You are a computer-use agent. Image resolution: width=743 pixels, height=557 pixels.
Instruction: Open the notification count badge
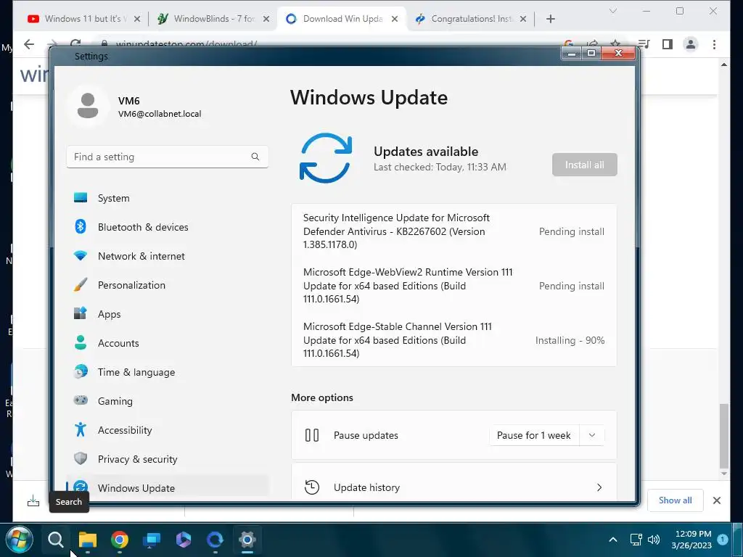[x=723, y=540]
